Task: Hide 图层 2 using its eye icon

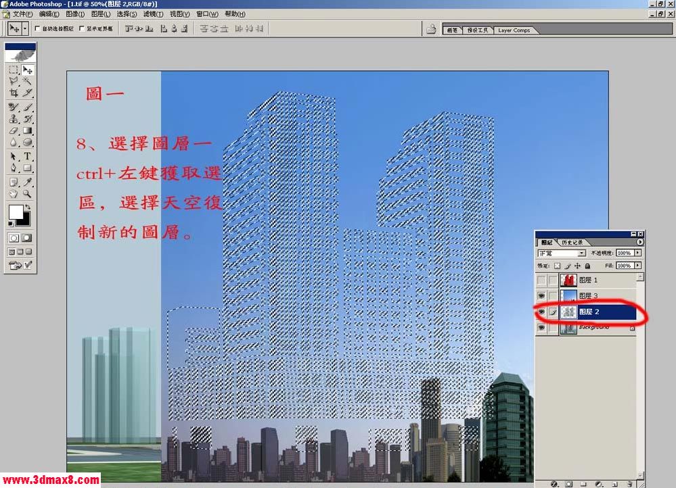Action: click(541, 312)
